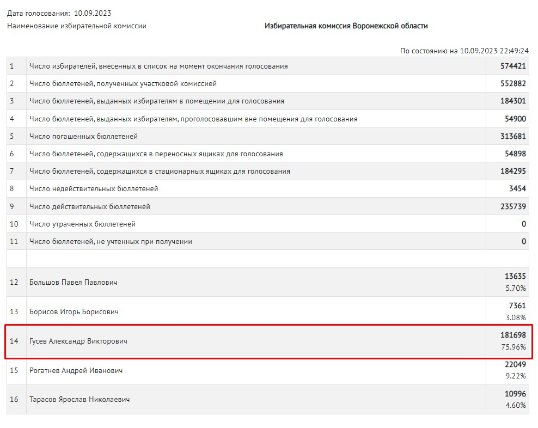Click row 'Число бюллетеней, полученных участковой комиссией'
The width and height of the screenshot is (538, 428).
pyautogui.click(x=267, y=83)
